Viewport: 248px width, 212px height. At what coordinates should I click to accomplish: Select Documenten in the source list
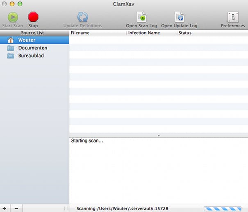[34, 48]
